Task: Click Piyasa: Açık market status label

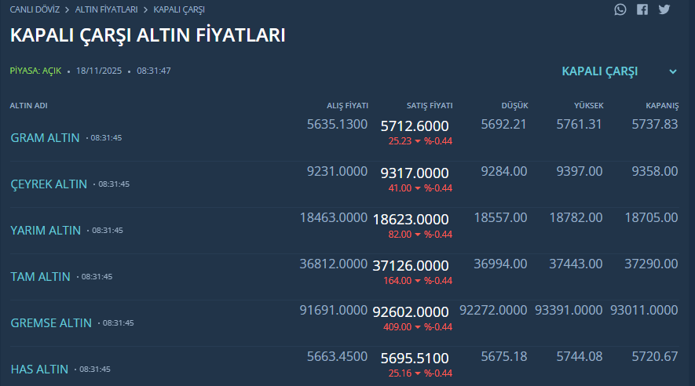Action: [x=35, y=71]
